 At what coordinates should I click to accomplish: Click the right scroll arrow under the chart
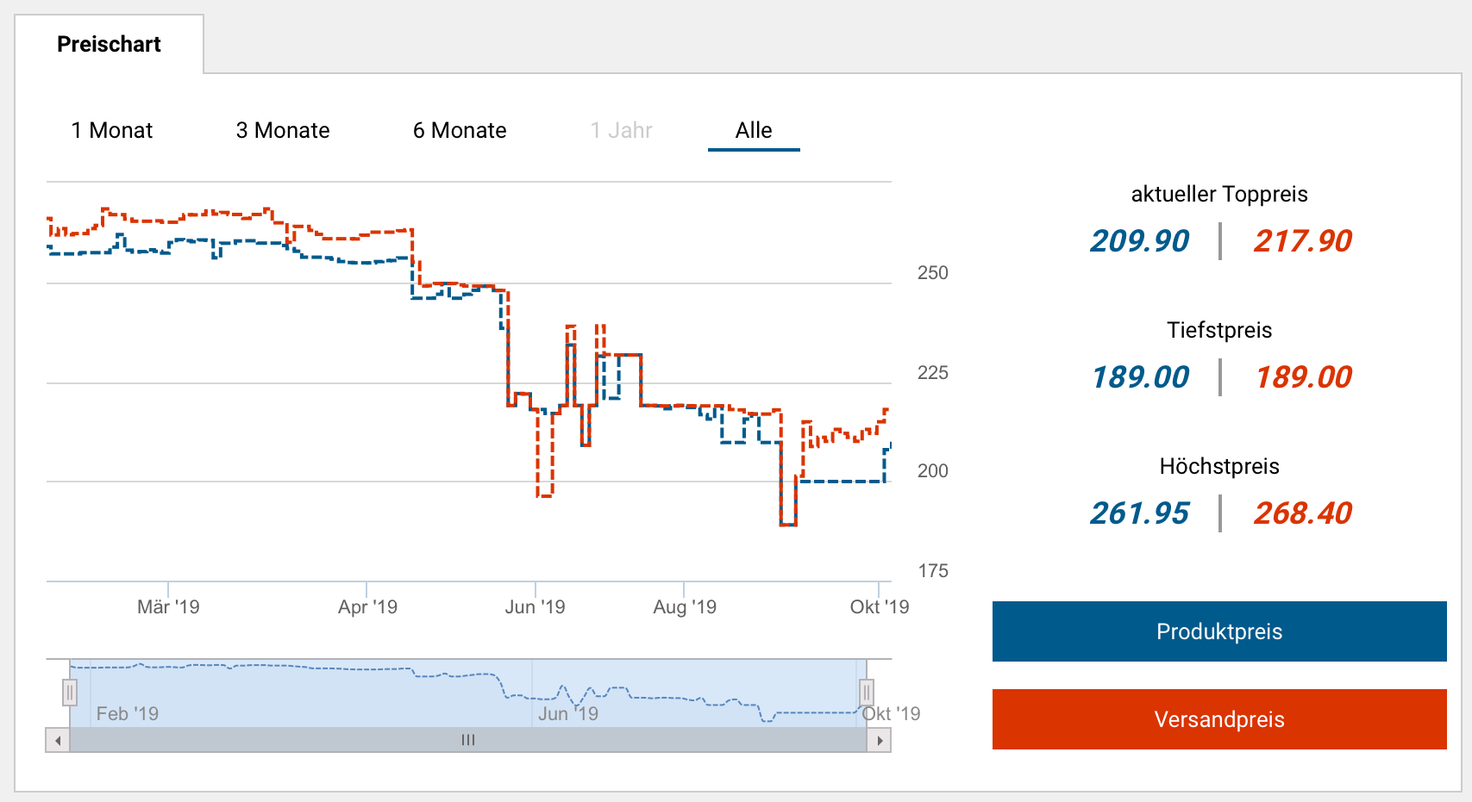click(880, 740)
